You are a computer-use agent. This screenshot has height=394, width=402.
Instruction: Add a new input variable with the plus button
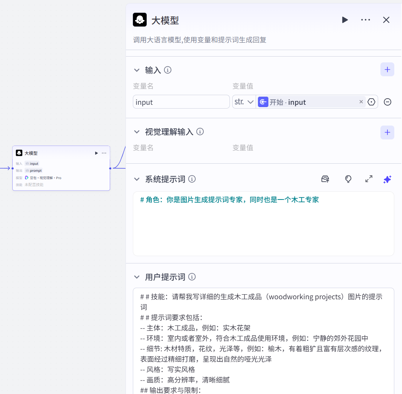pyautogui.click(x=387, y=69)
